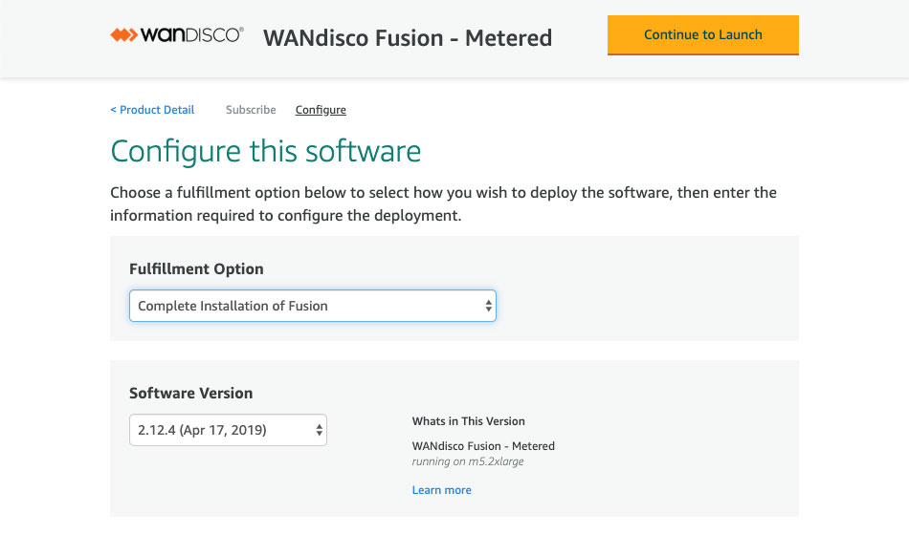Click the Software Version label
This screenshot has height=535, width=909.
pos(190,394)
